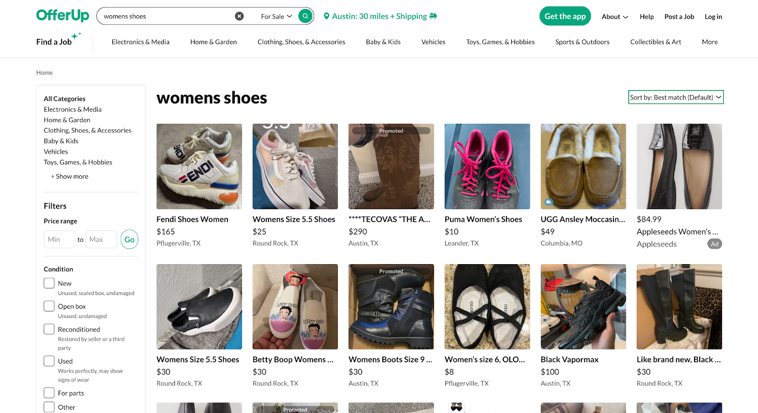Screen dimensions: 758x413
Task: Open Baby & Kids nav tab
Action: pos(383,42)
